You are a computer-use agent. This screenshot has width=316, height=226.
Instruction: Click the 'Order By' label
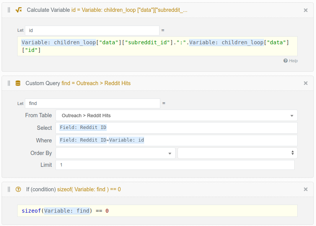[x=41, y=153]
